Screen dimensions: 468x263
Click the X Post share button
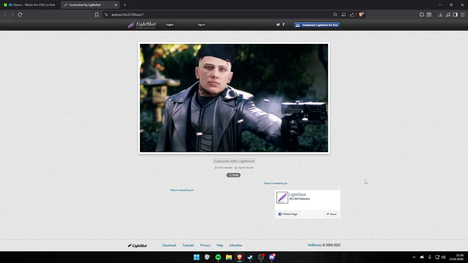click(x=233, y=175)
